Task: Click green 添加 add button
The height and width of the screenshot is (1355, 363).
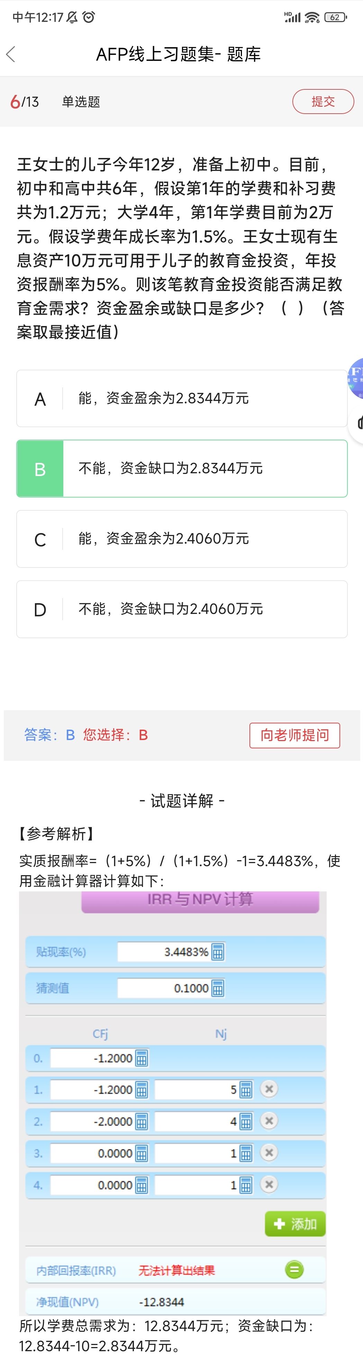Action: [x=295, y=1223]
